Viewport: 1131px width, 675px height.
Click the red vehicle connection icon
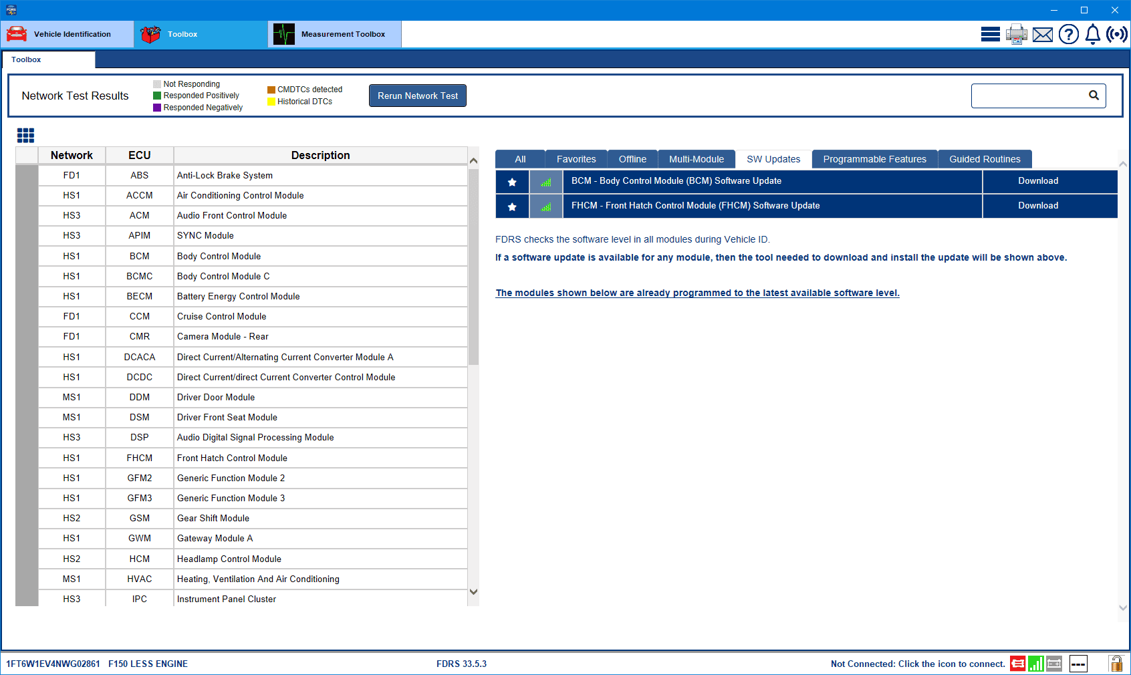(1017, 664)
